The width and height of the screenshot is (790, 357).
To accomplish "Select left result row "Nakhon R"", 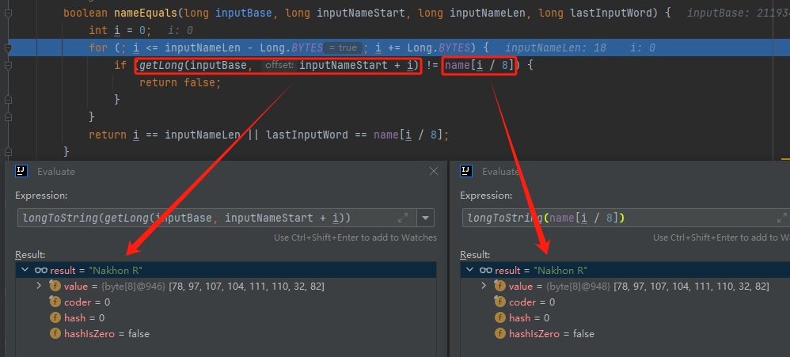I will (x=226, y=271).
